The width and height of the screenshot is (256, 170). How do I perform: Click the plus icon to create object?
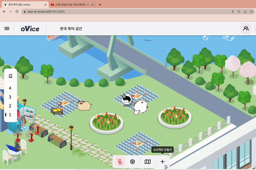tap(163, 161)
